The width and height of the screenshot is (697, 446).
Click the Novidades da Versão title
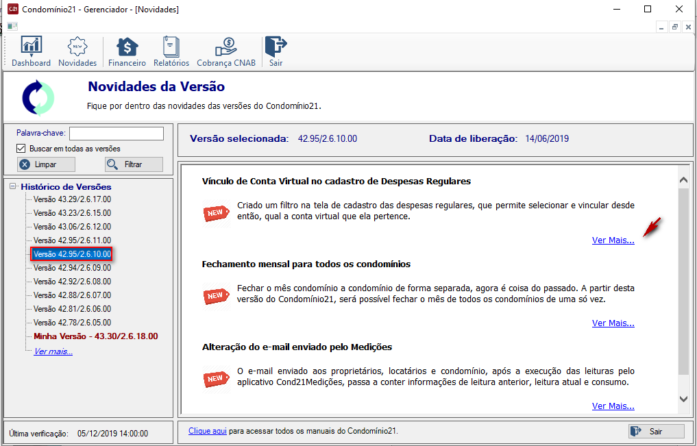156,86
